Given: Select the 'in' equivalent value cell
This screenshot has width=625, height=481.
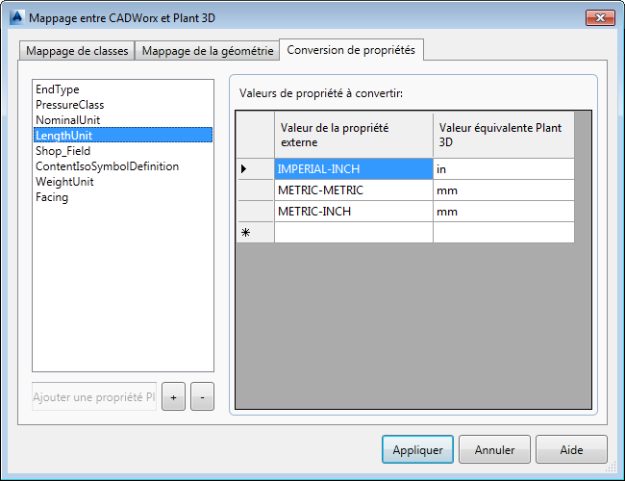Looking at the screenshot, I should tap(504, 168).
